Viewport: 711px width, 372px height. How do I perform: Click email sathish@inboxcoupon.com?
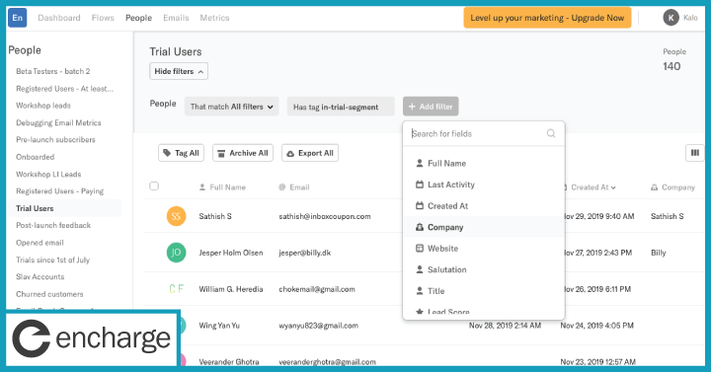325,216
